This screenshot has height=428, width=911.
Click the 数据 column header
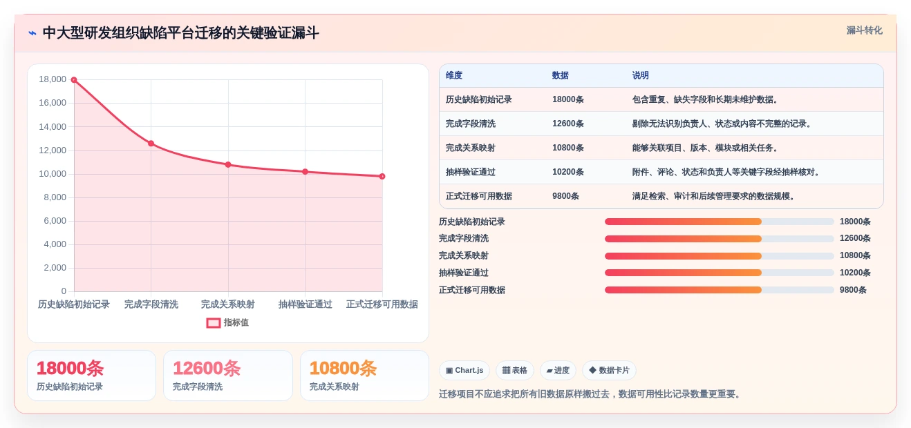[561, 75]
